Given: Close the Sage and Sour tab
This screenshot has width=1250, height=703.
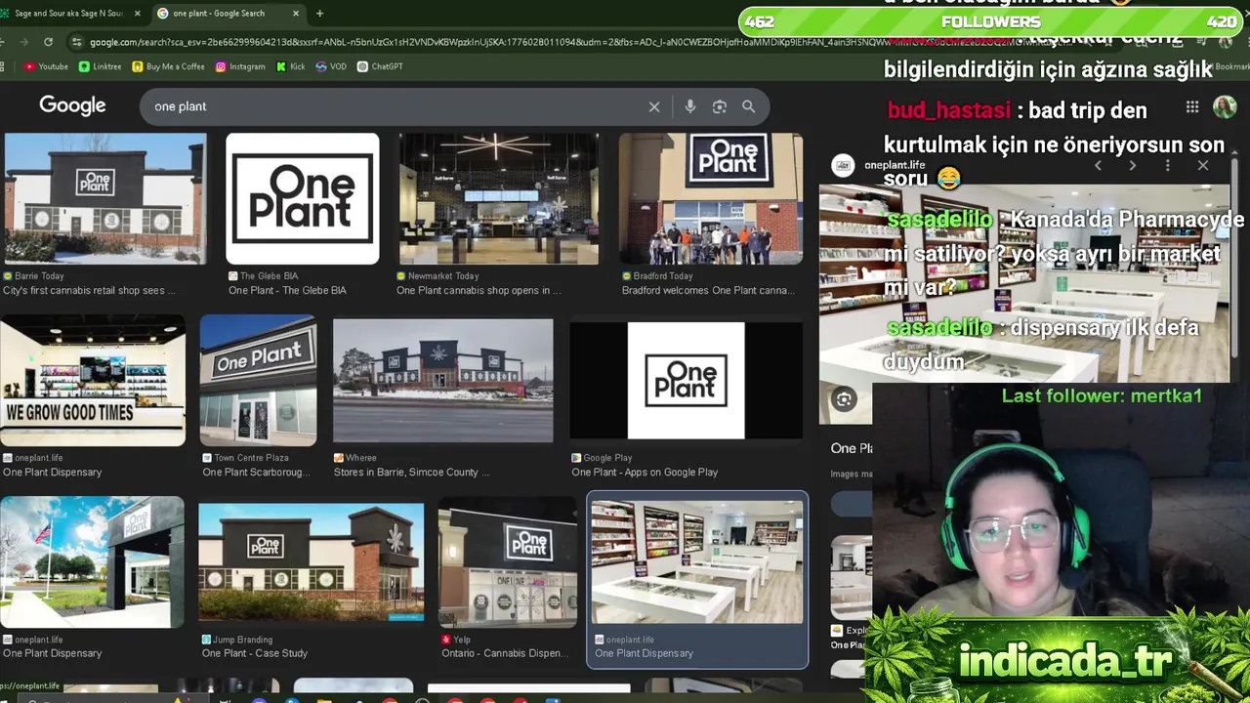Looking at the screenshot, I should 137,13.
